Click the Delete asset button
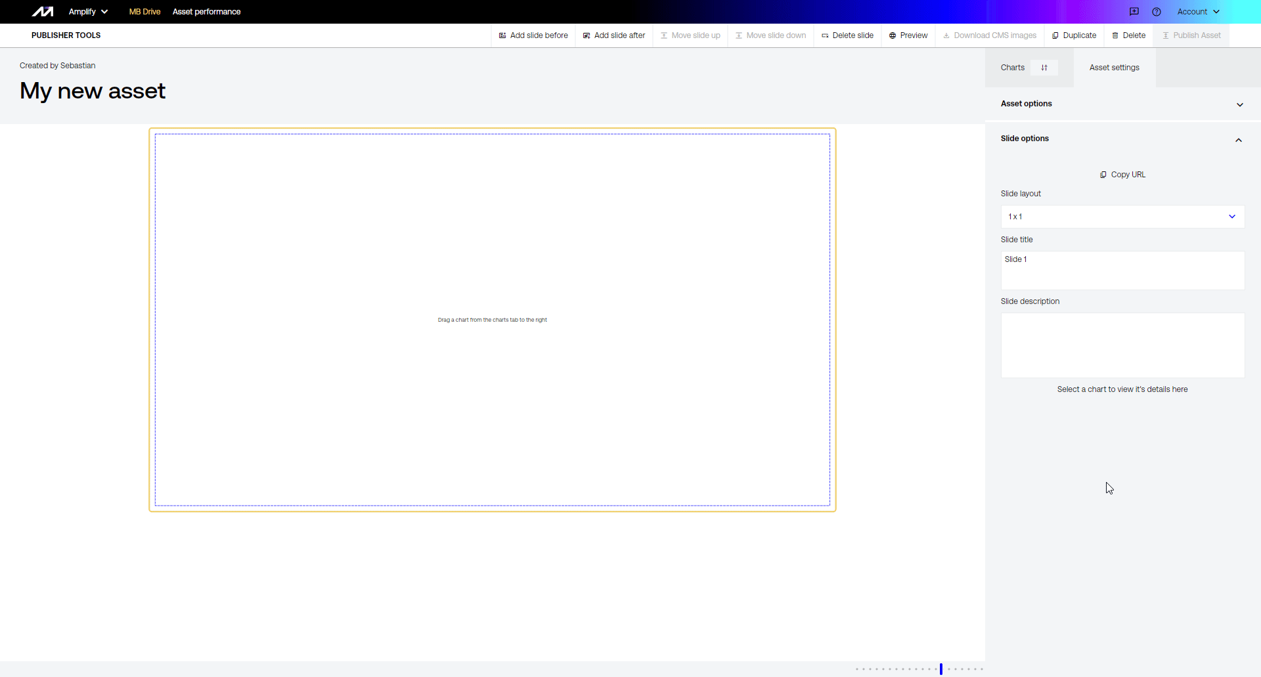 [x=1129, y=35]
